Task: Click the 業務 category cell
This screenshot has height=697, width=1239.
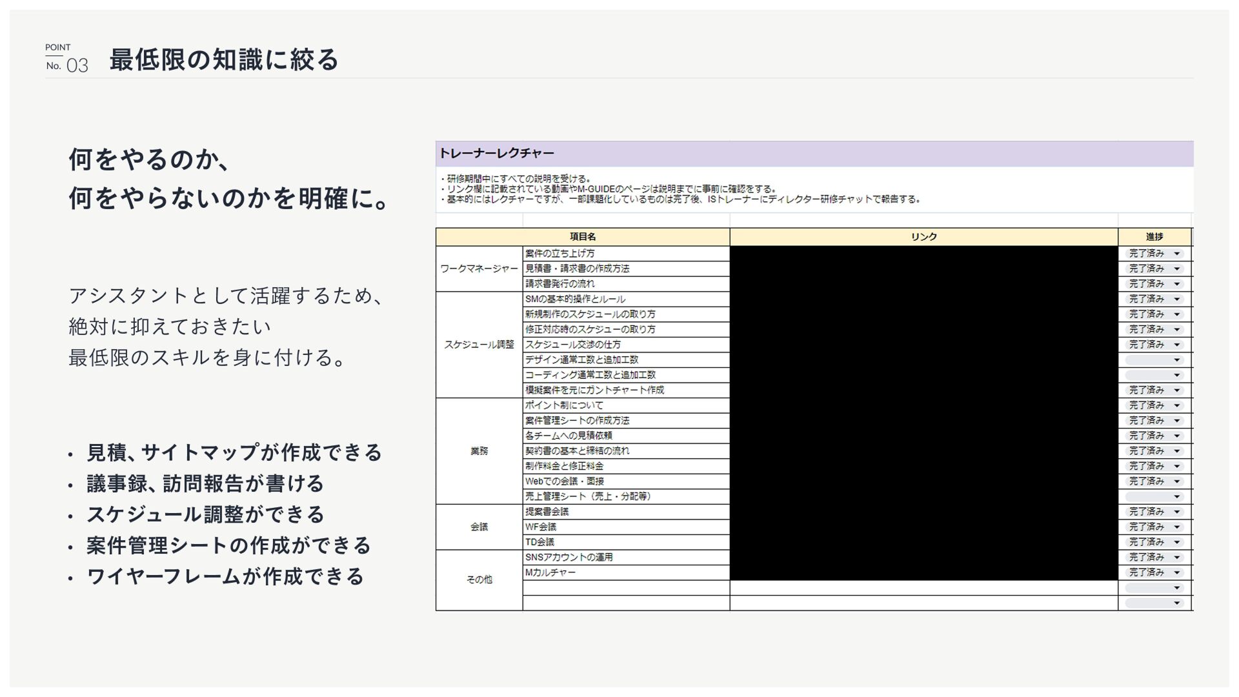Action: coord(479,451)
